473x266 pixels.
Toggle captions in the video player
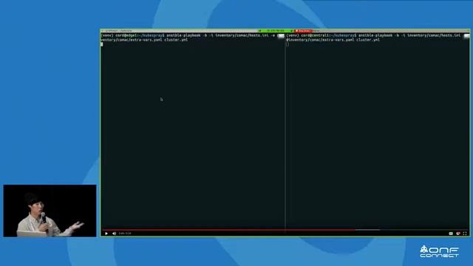tap(451, 233)
